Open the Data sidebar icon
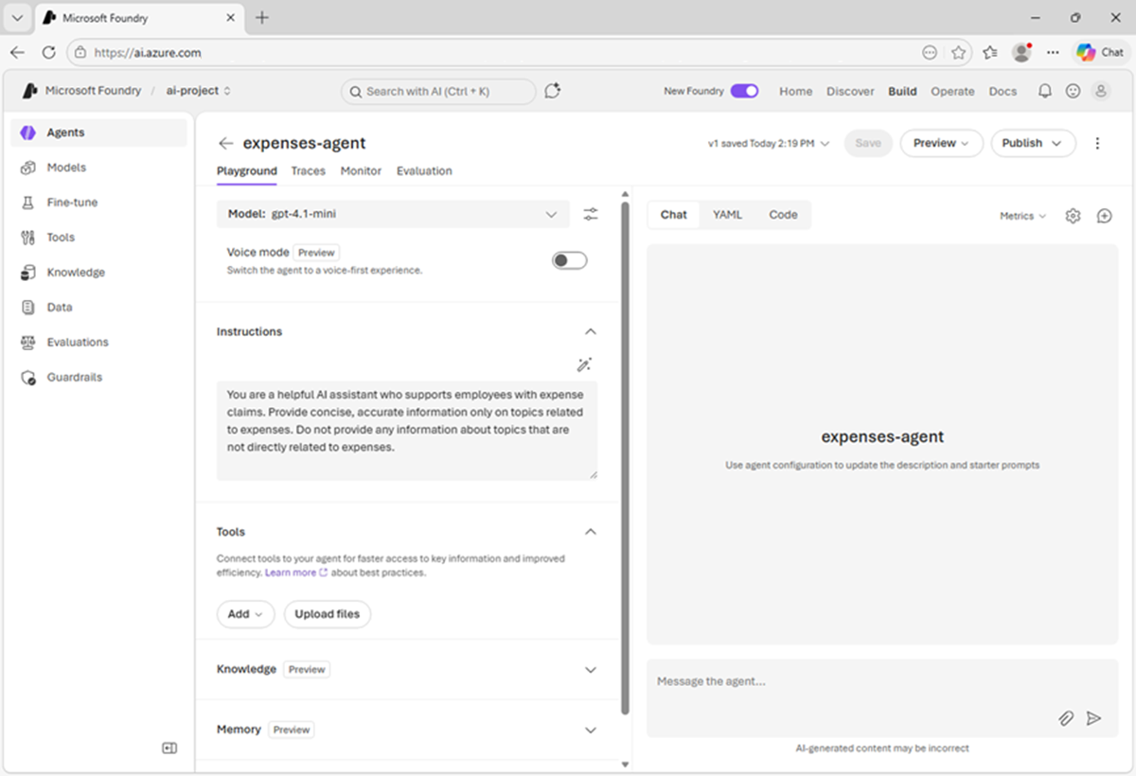Viewport: 1136px width, 776px height. pos(27,308)
